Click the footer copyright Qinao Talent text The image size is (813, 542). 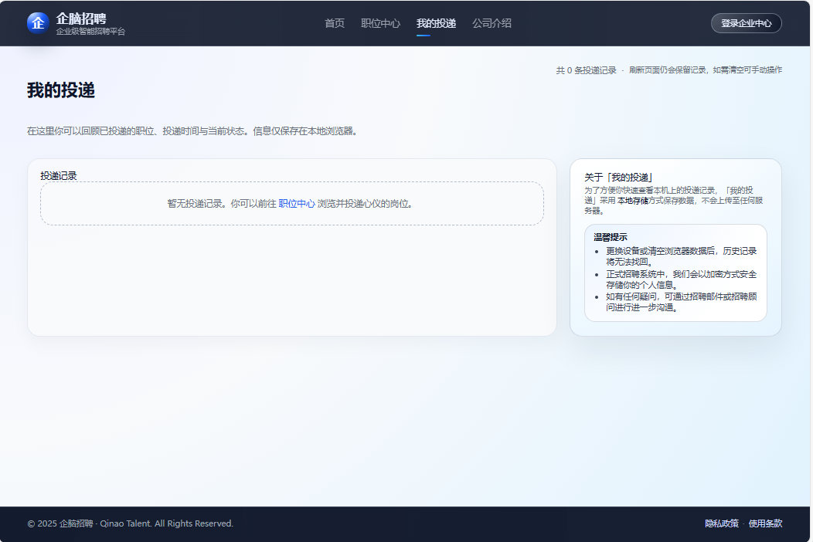(x=130, y=523)
